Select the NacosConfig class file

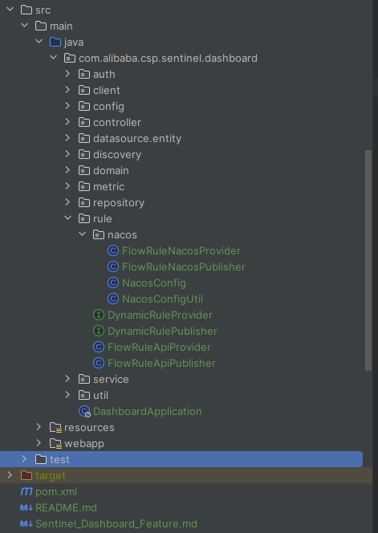154,283
